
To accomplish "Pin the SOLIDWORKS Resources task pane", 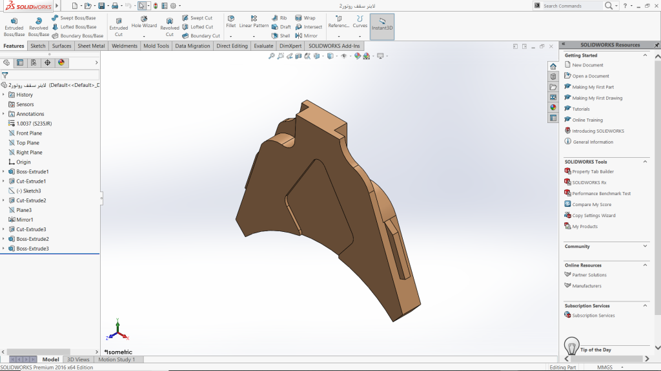I will tap(656, 44).
